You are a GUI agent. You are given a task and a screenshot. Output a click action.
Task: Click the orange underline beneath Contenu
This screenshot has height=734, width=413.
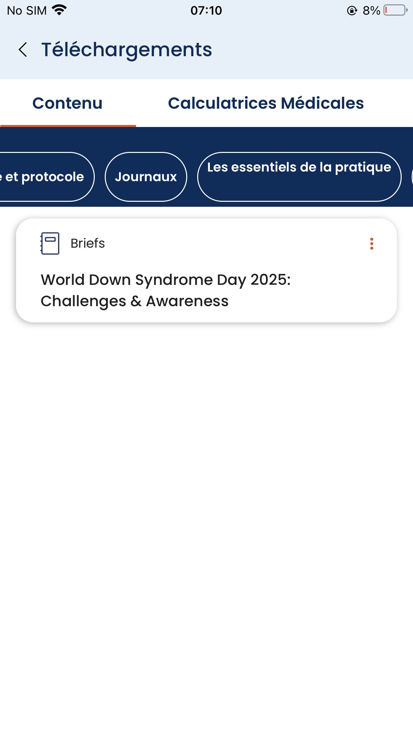(x=68, y=126)
